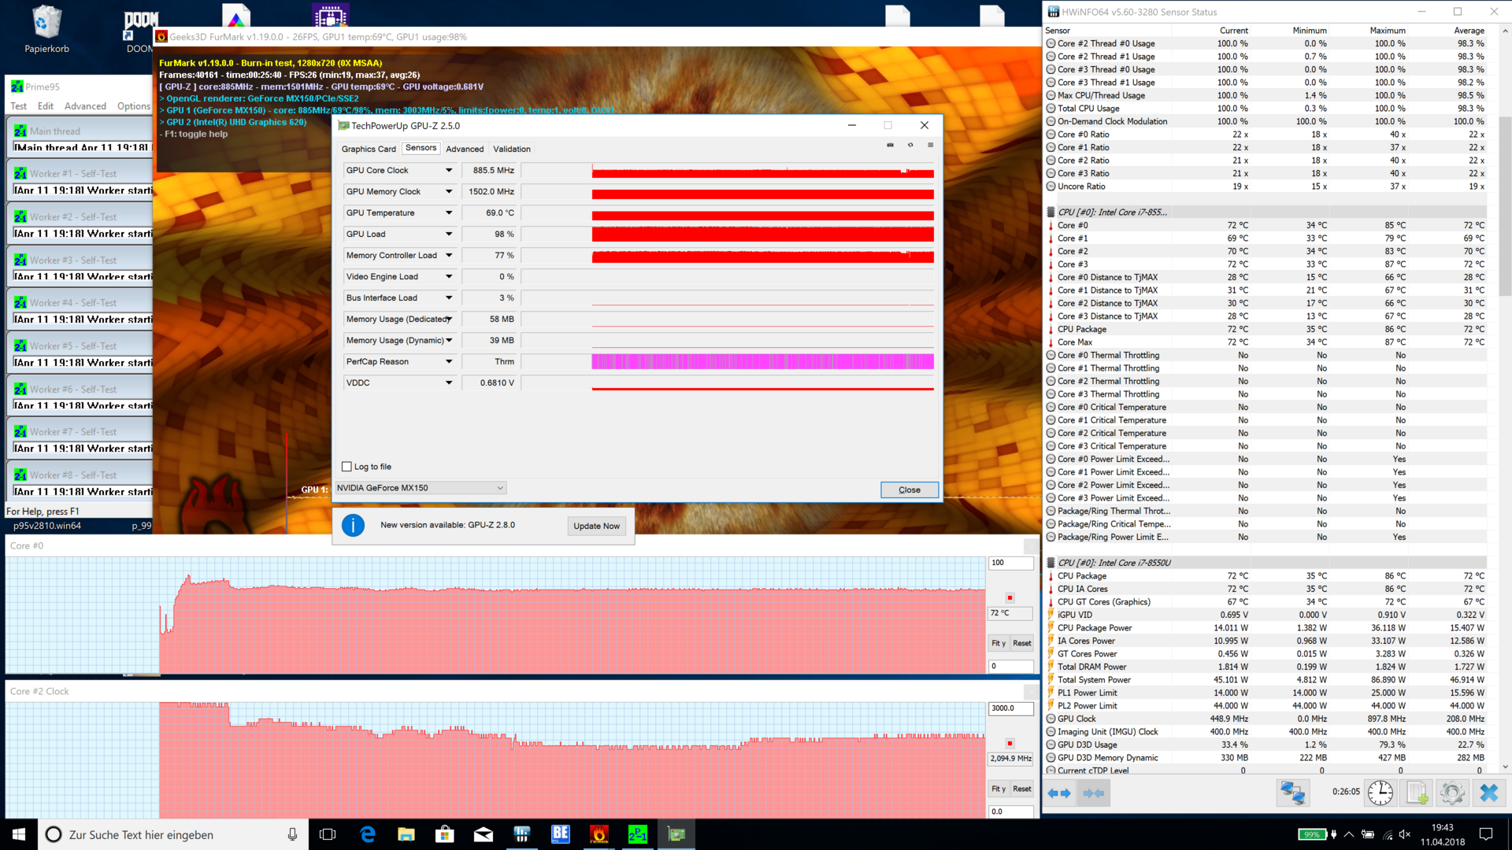
Task: Open Prime95 Test menu
Action: [19, 106]
